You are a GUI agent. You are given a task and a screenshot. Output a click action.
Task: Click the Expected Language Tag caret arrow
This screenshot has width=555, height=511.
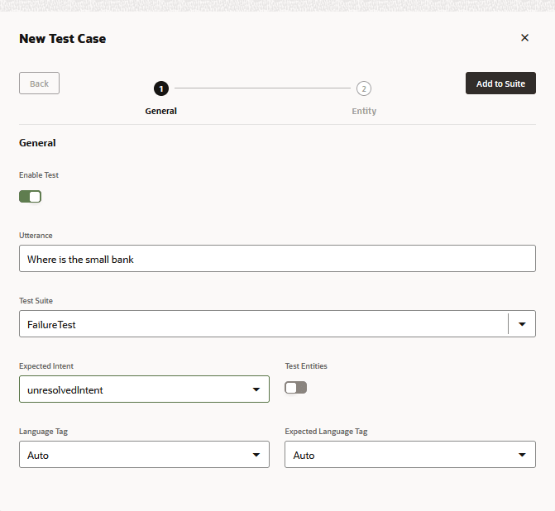pyautogui.click(x=522, y=455)
